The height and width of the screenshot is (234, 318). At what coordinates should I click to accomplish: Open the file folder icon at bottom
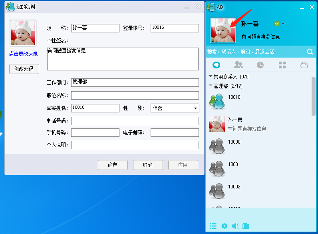(246, 226)
